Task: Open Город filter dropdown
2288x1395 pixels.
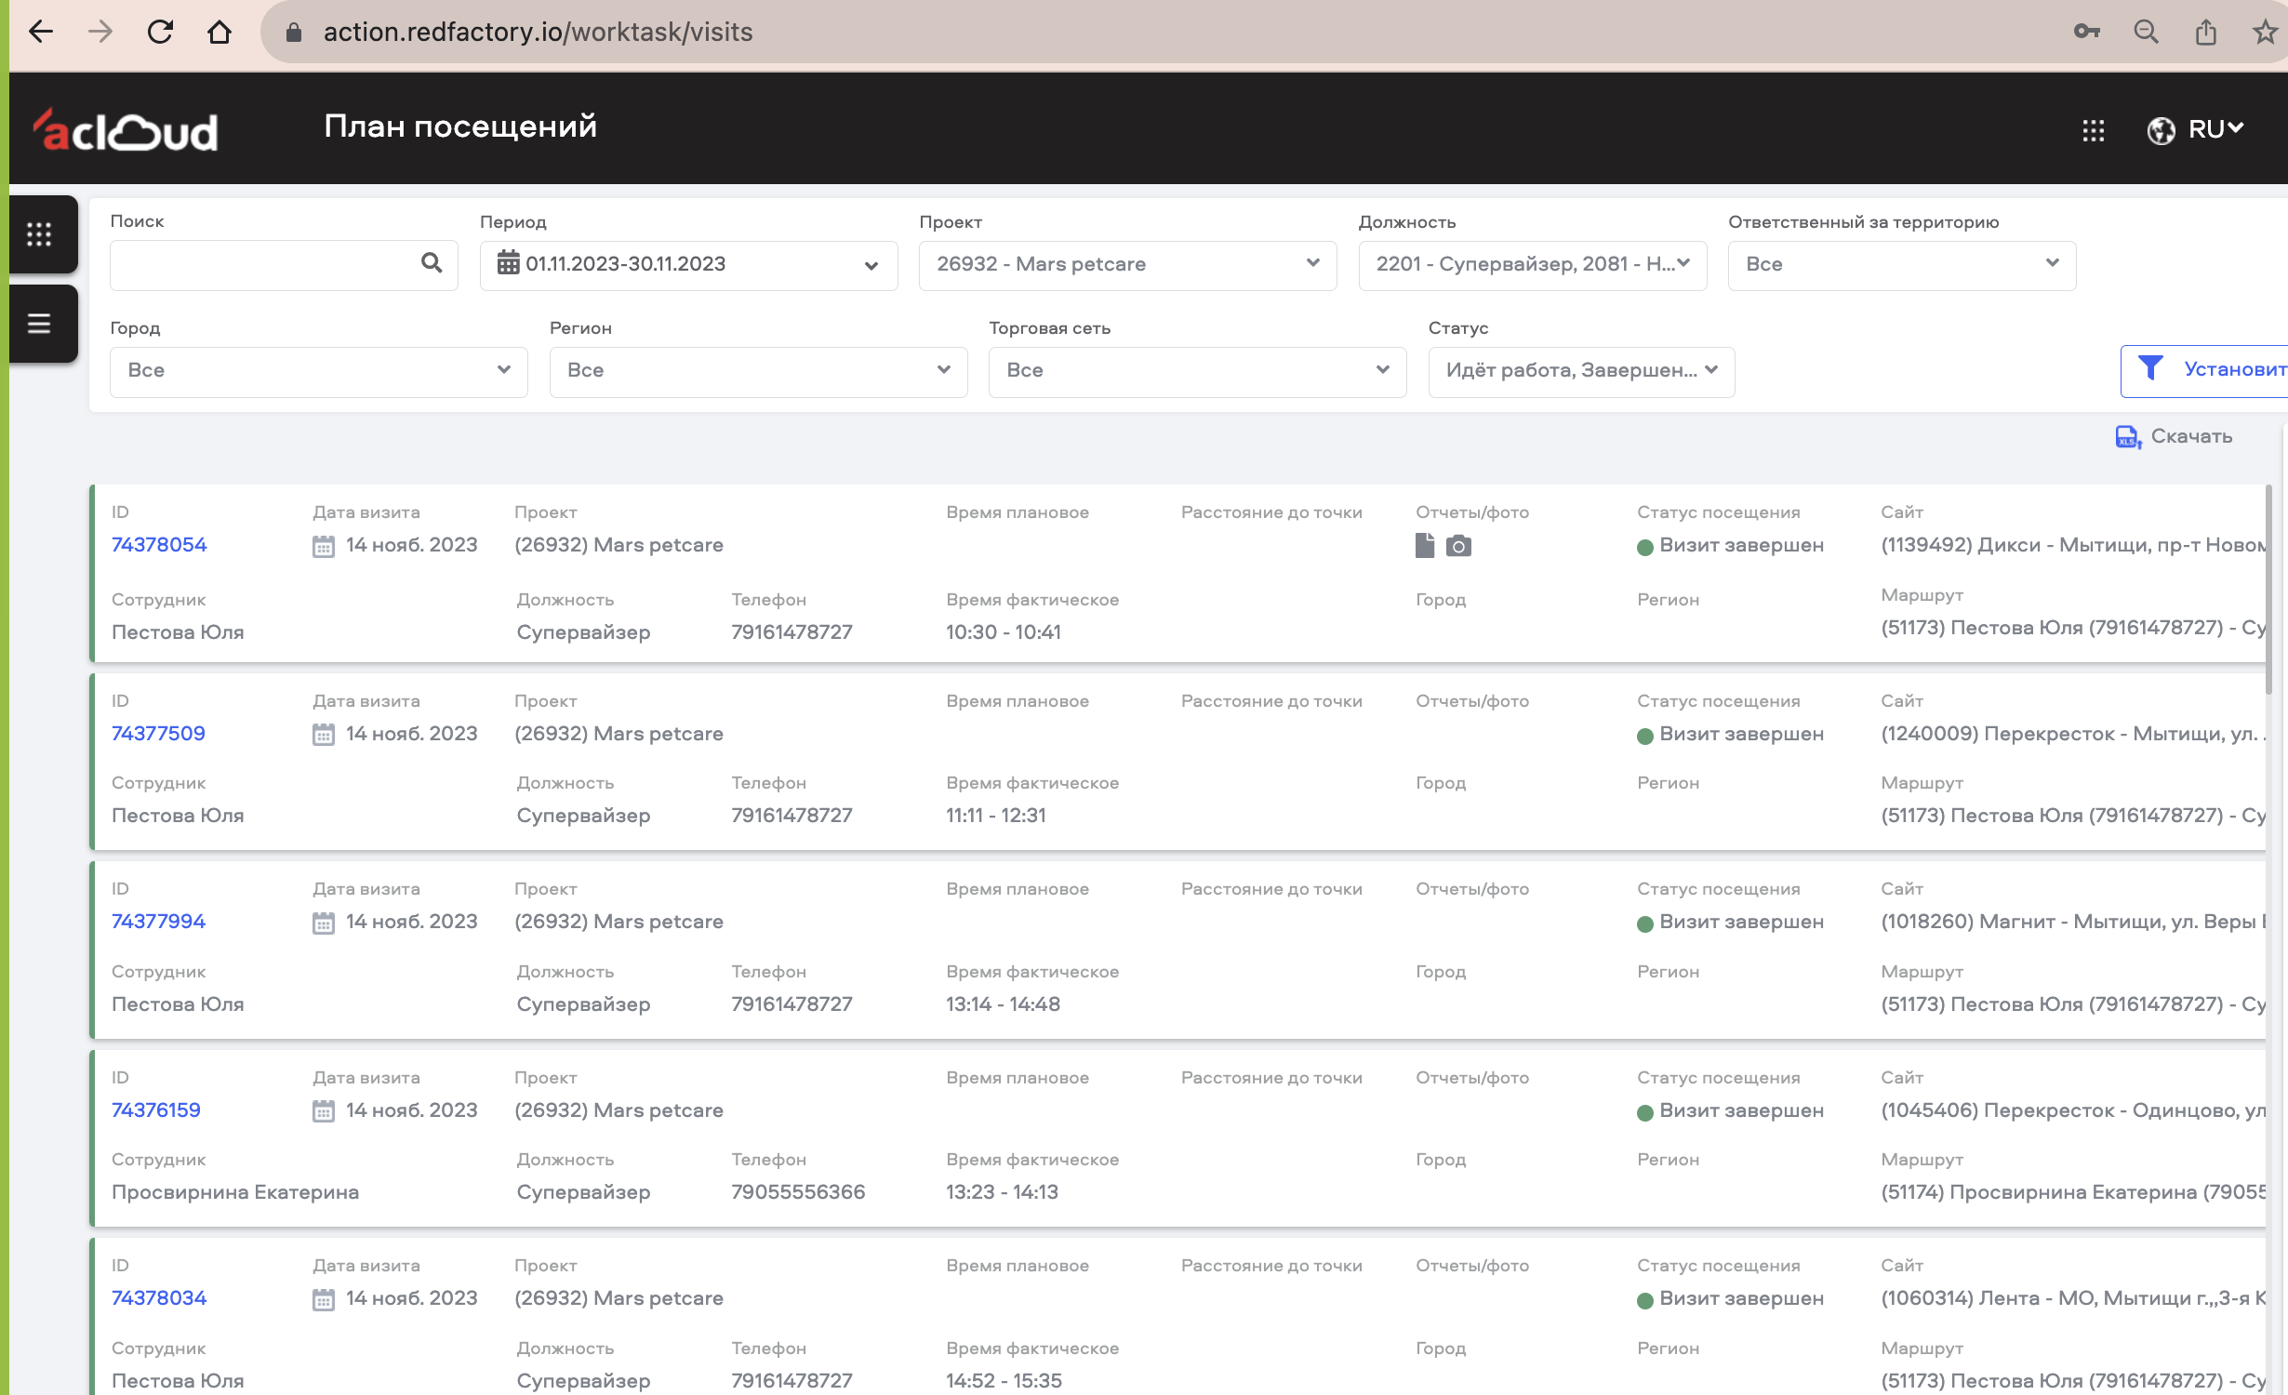Action: 318,371
